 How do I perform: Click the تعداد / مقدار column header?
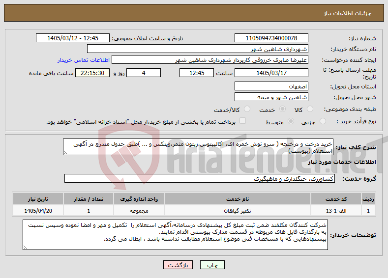(89, 199)
